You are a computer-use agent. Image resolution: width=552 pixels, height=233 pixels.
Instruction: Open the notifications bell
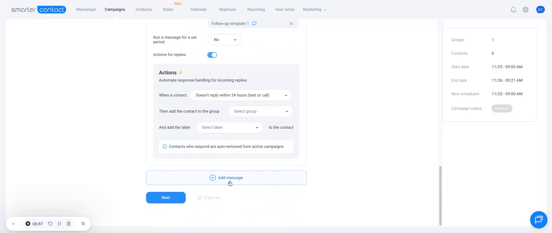pyautogui.click(x=513, y=10)
